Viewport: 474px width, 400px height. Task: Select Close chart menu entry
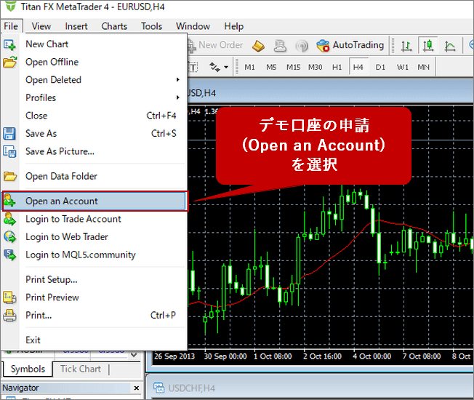pyautogui.click(x=94, y=116)
